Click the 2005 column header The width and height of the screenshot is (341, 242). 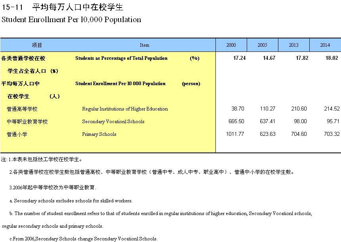tap(262, 45)
